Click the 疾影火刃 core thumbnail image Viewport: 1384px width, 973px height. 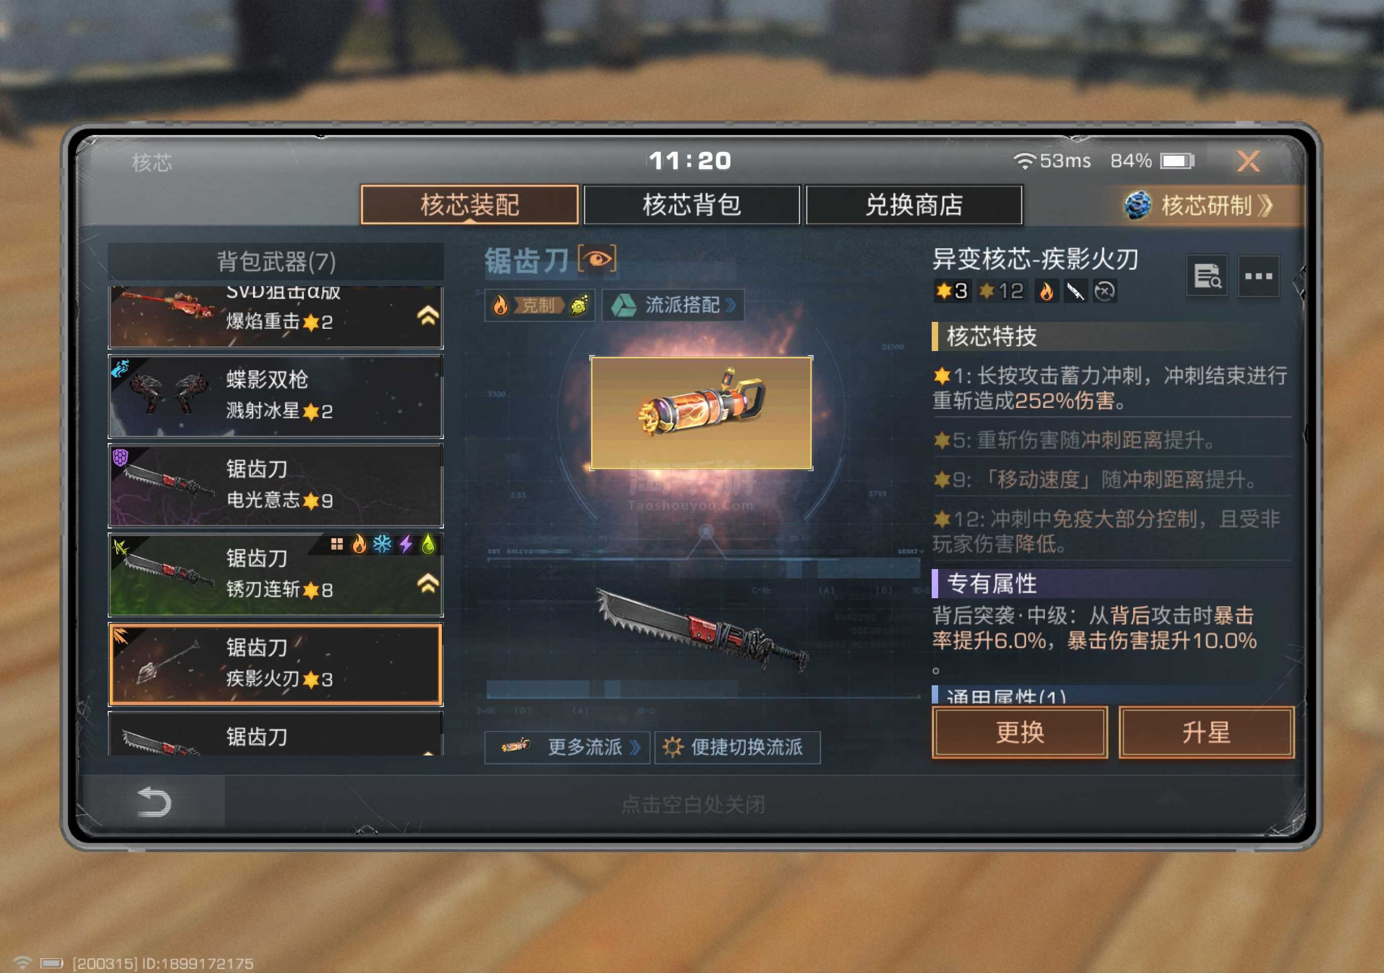[x=701, y=413]
